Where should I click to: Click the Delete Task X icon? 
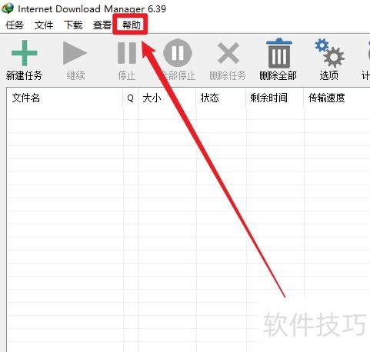(228, 53)
